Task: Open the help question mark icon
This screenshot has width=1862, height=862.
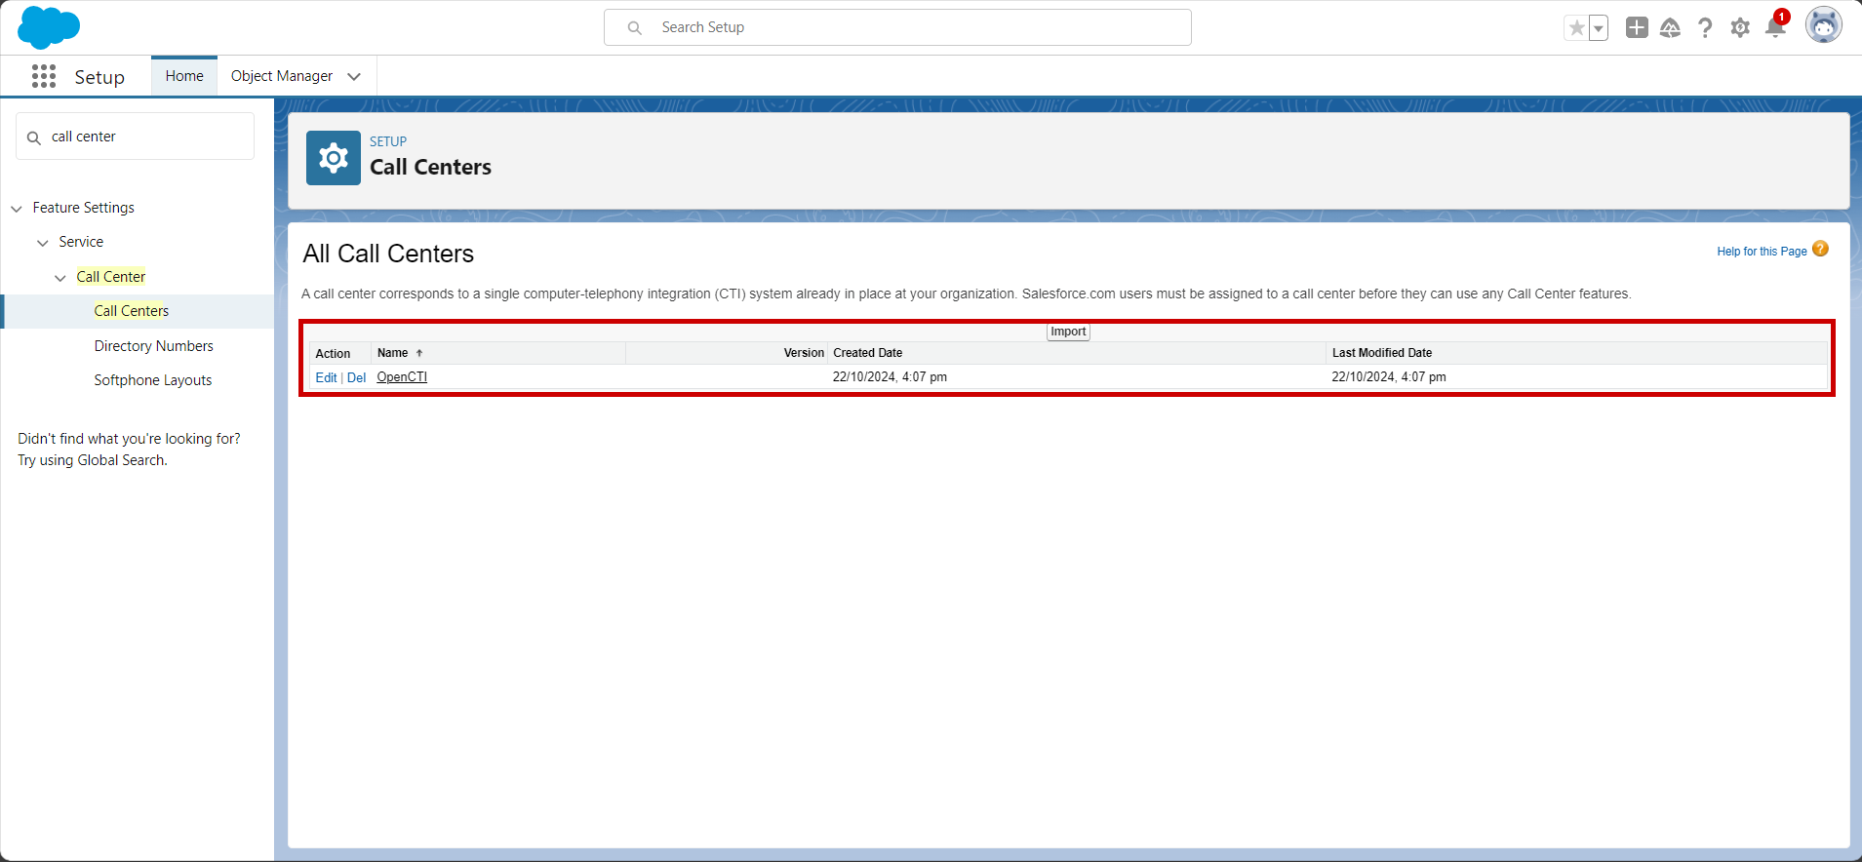Action: pos(1705,27)
